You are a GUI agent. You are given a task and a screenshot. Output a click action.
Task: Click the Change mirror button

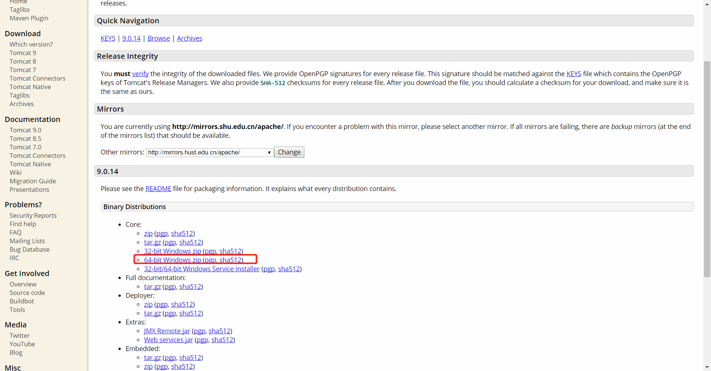click(289, 152)
